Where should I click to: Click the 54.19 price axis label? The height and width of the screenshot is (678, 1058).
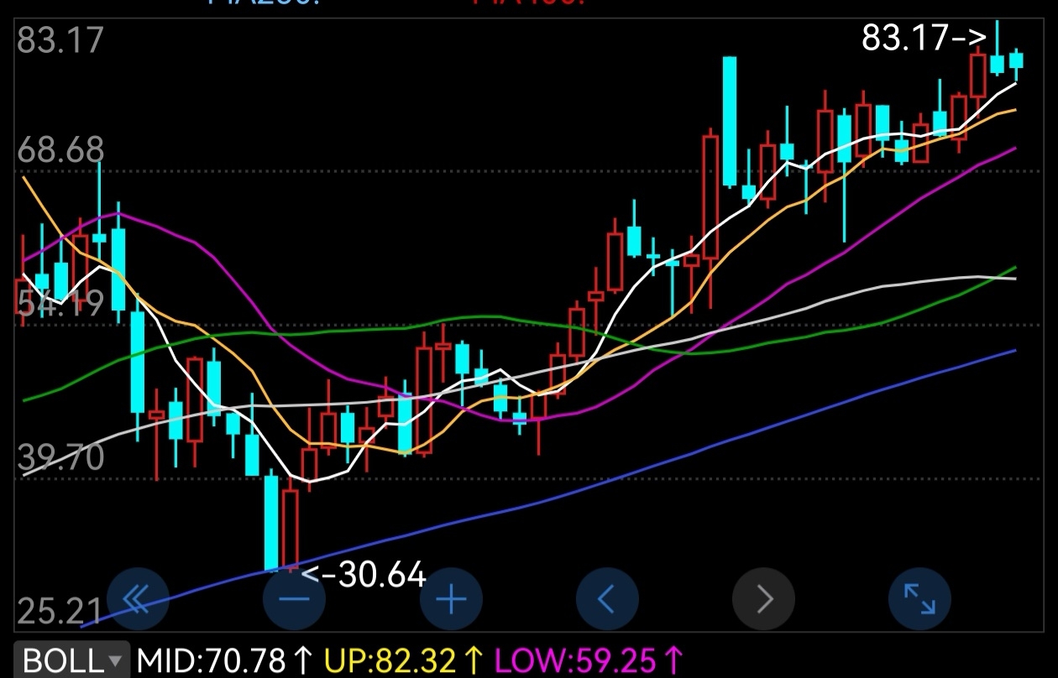tap(61, 304)
